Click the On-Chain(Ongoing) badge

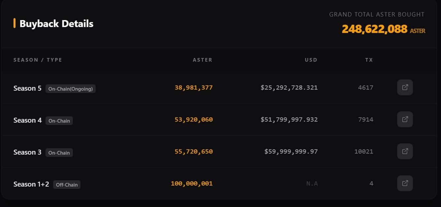click(71, 89)
